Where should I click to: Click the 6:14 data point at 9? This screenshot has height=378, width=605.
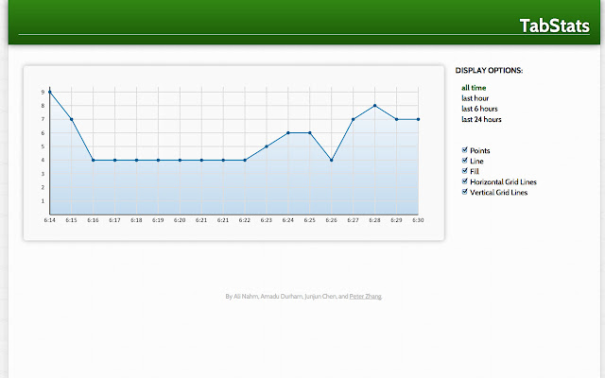click(50, 93)
